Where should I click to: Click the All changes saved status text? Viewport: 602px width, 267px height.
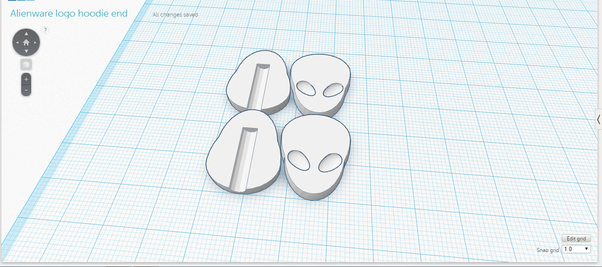click(x=175, y=15)
